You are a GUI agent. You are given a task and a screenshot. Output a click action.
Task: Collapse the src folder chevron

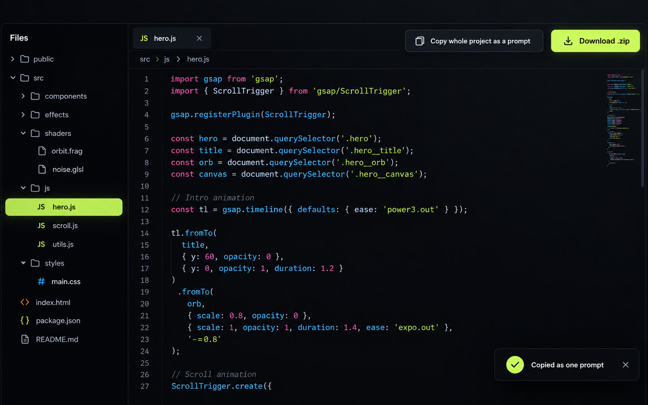13,78
